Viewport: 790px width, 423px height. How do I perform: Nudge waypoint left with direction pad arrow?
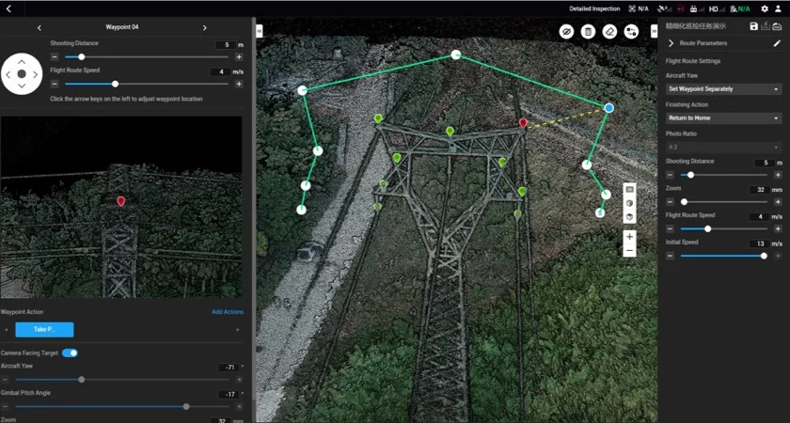pyautogui.click(x=8, y=74)
